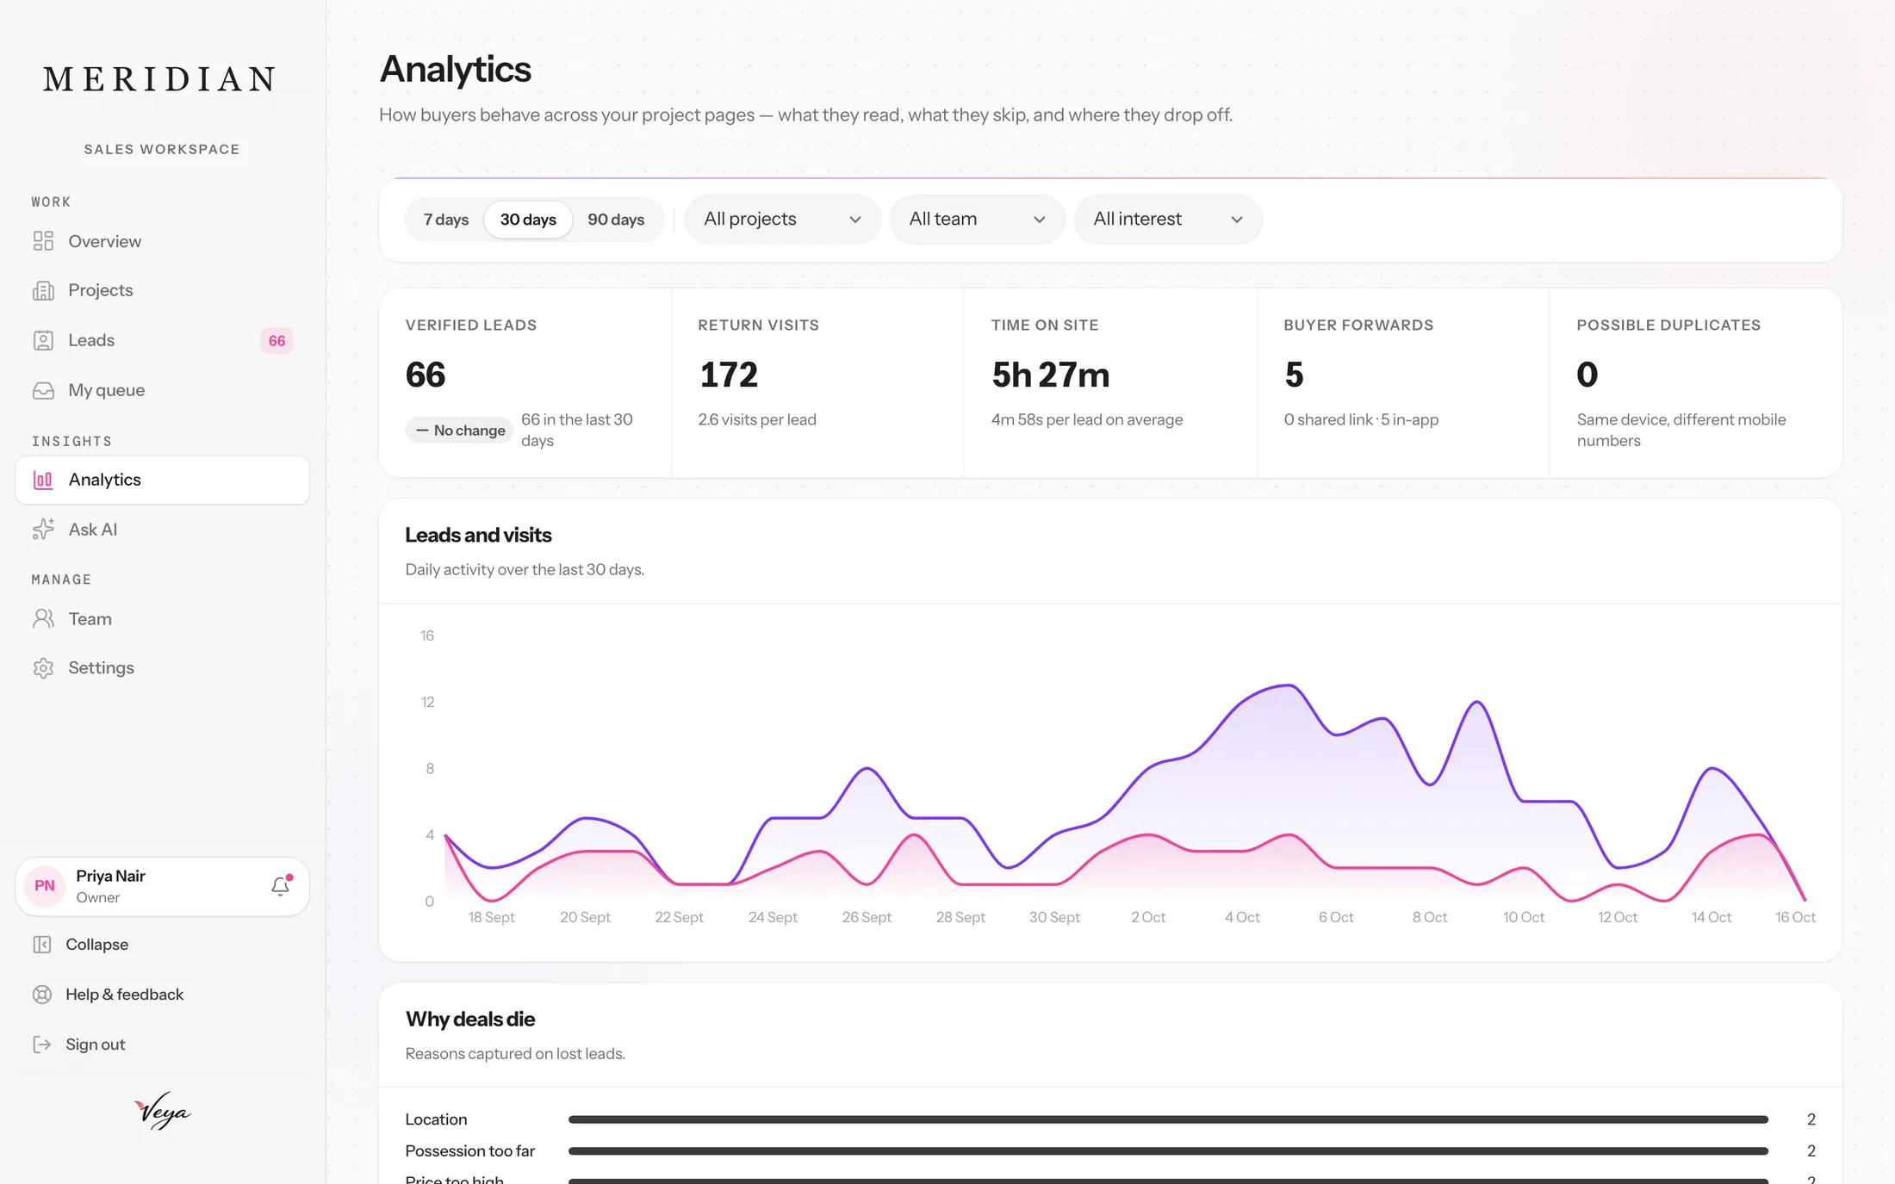Click the PN avatar circle
This screenshot has height=1184, width=1895.
[x=45, y=886]
